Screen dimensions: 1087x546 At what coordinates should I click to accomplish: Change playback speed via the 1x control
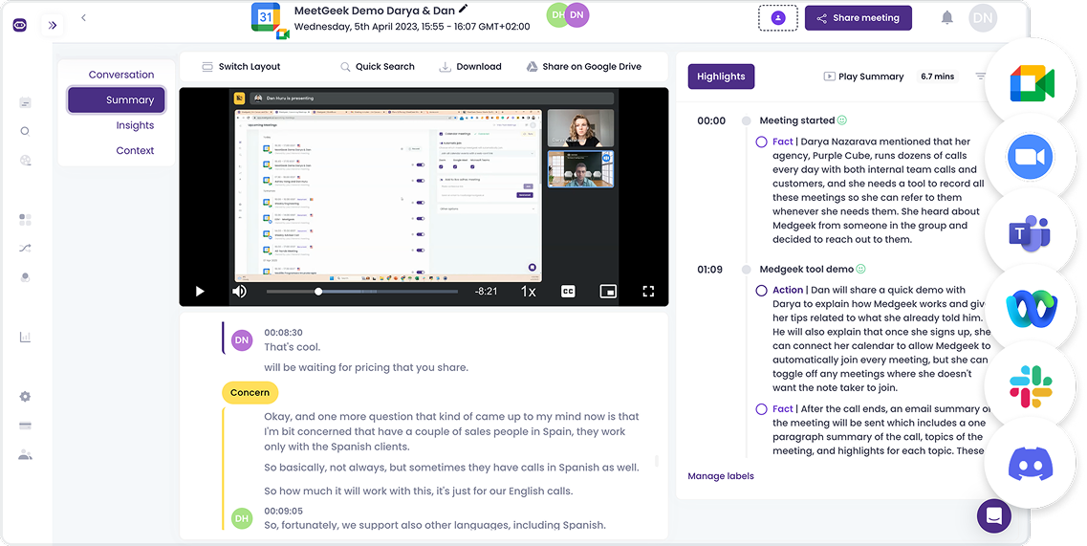click(529, 292)
